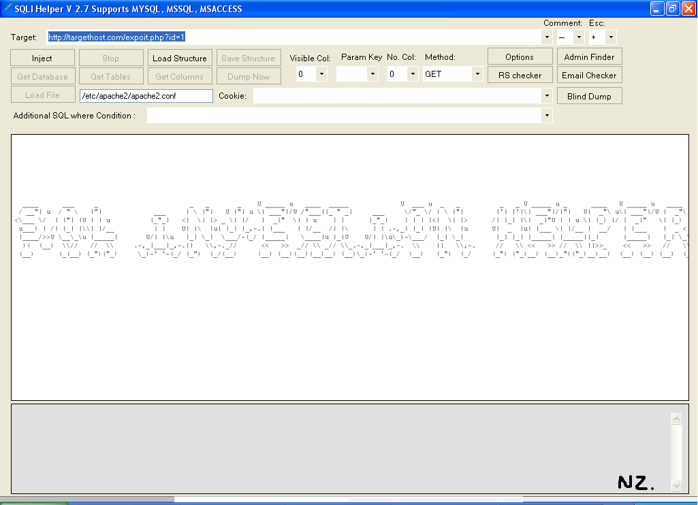This screenshot has width=698, height=505.
Task: Open the Method GET dropdown
Action: (x=477, y=74)
